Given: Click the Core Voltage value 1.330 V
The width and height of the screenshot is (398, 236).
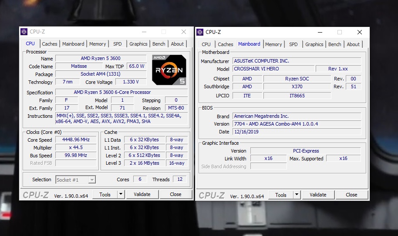Looking at the screenshot, I should coord(131,82).
